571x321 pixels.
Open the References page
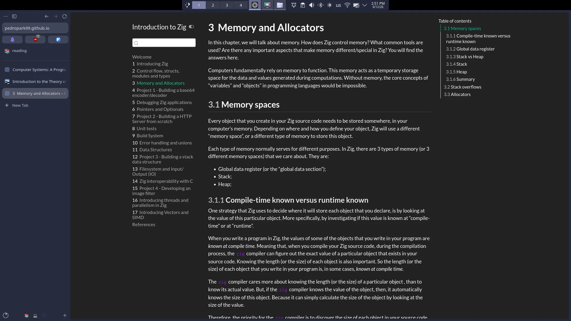pyautogui.click(x=144, y=225)
